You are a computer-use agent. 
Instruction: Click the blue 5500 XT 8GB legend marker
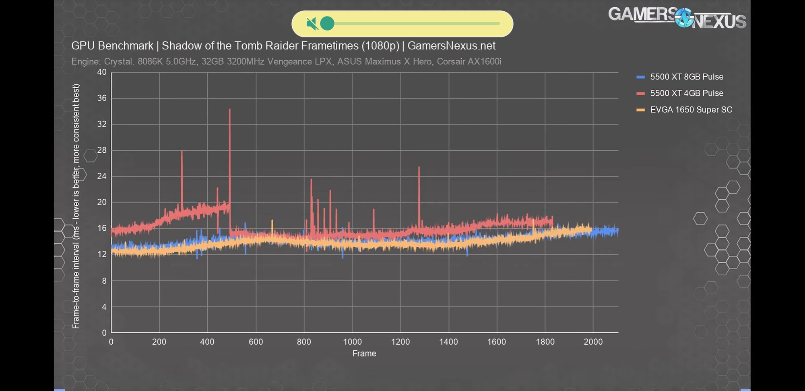click(x=640, y=77)
